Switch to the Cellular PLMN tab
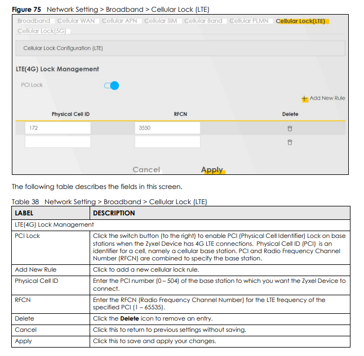 (249, 21)
